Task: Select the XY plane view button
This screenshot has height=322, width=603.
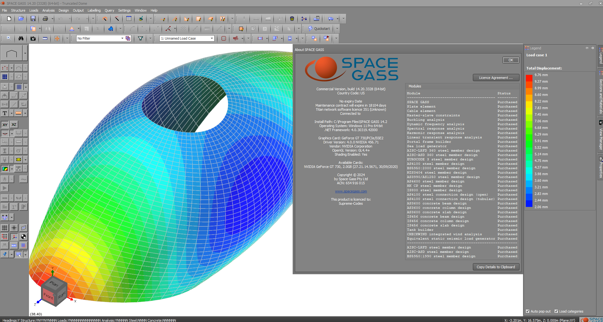Action: (x=5, y=125)
